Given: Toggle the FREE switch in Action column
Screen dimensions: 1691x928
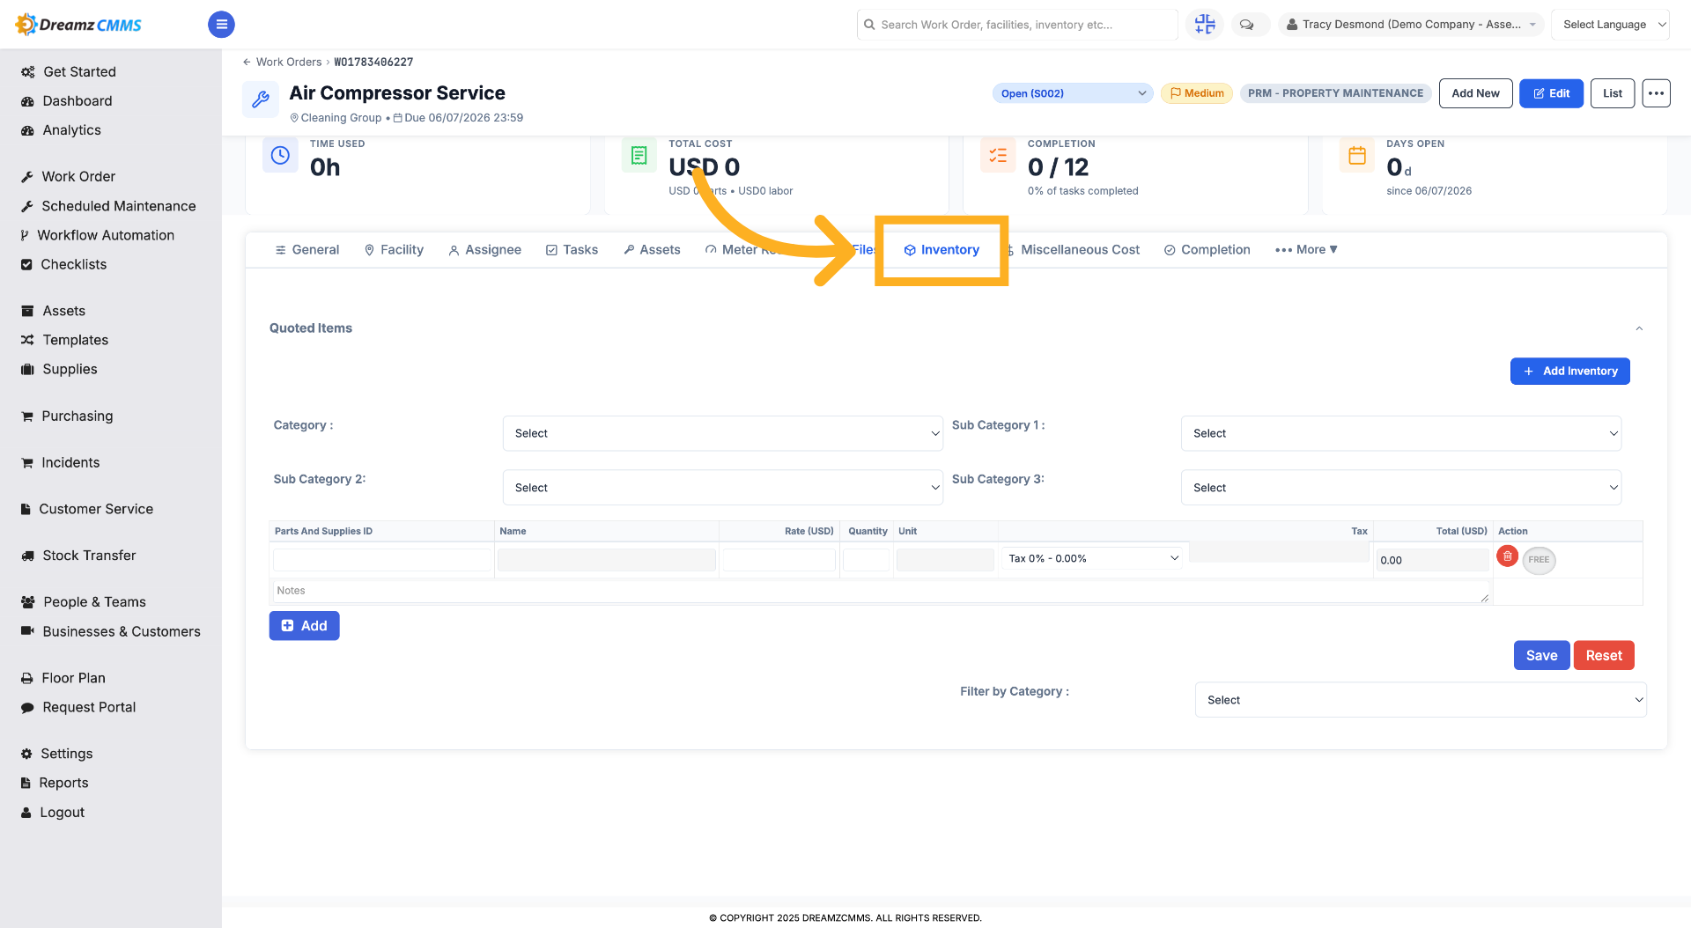Looking at the screenshot, I should (x=1539, y=560).
